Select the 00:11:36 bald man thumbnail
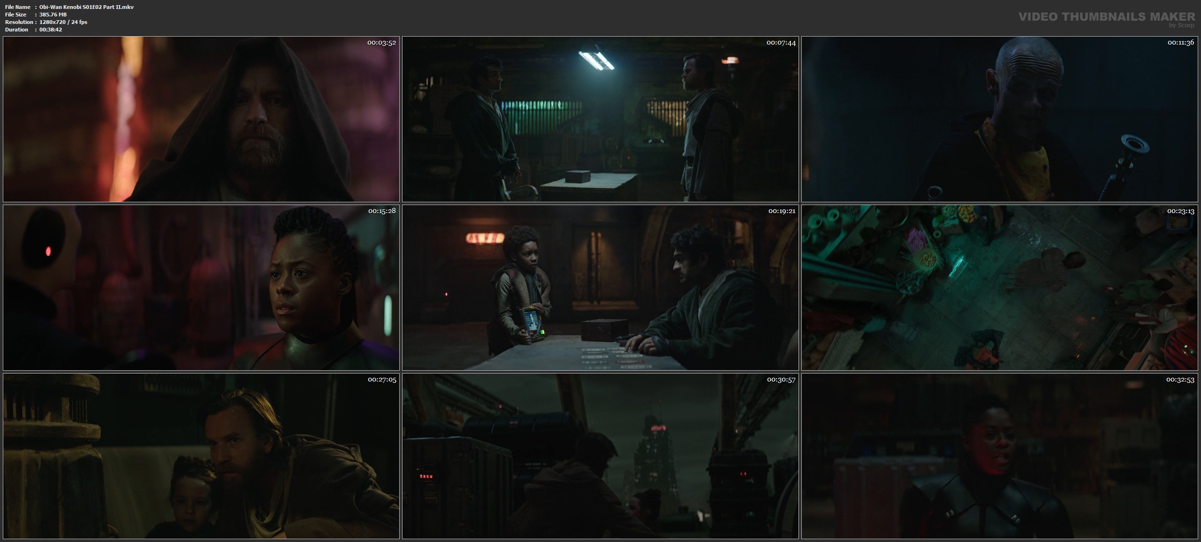The width and height of the screenshot is (1201, 542). pyautogui.click(x=999, y=119)
